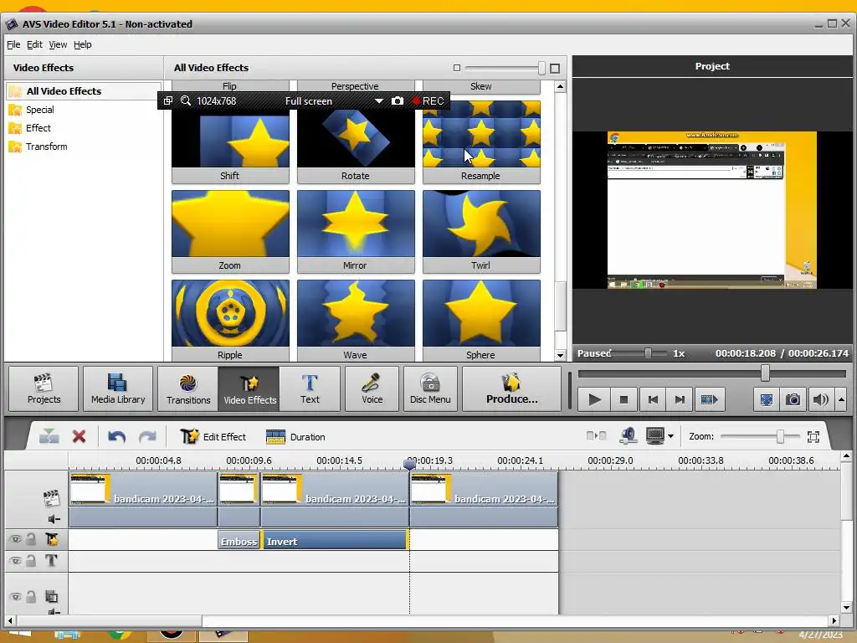Jump to next frame in preview

tap(680, 399)
